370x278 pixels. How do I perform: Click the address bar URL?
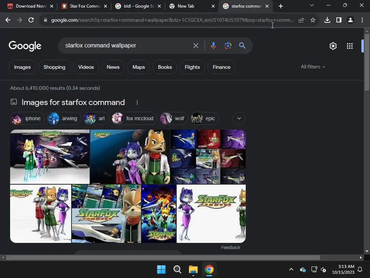[172, 20]
